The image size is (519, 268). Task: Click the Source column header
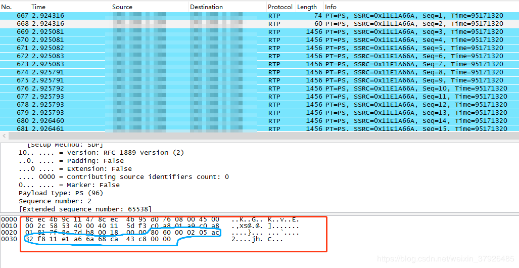coord(150,7)
